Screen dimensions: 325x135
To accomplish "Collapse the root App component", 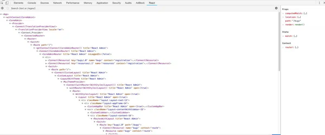I will (x=1, y=14).
